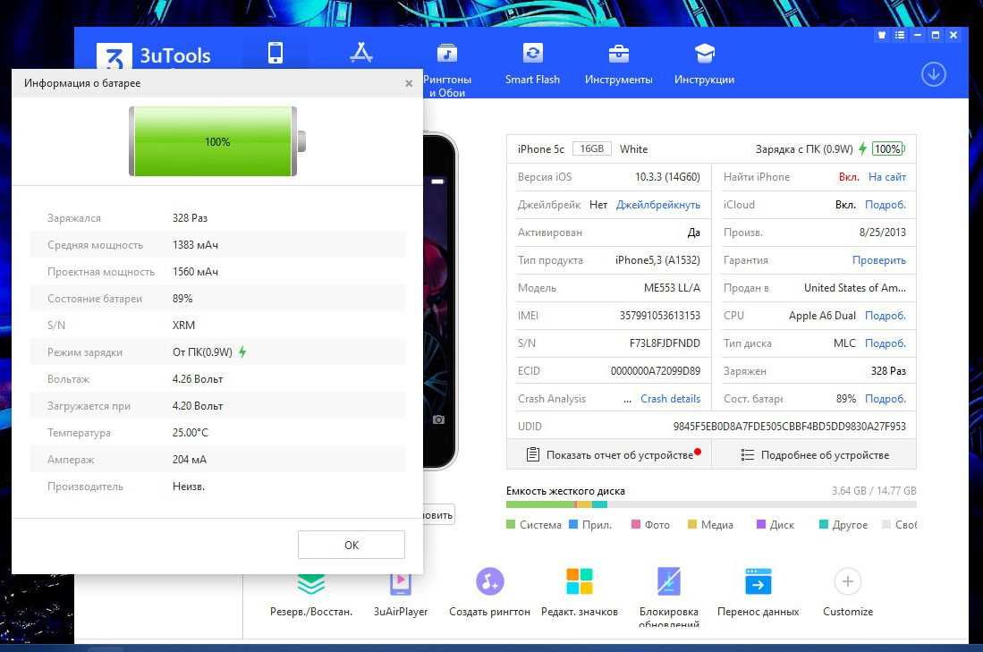
Task: Close the battery information dialog
Action: tap(409, 83)
